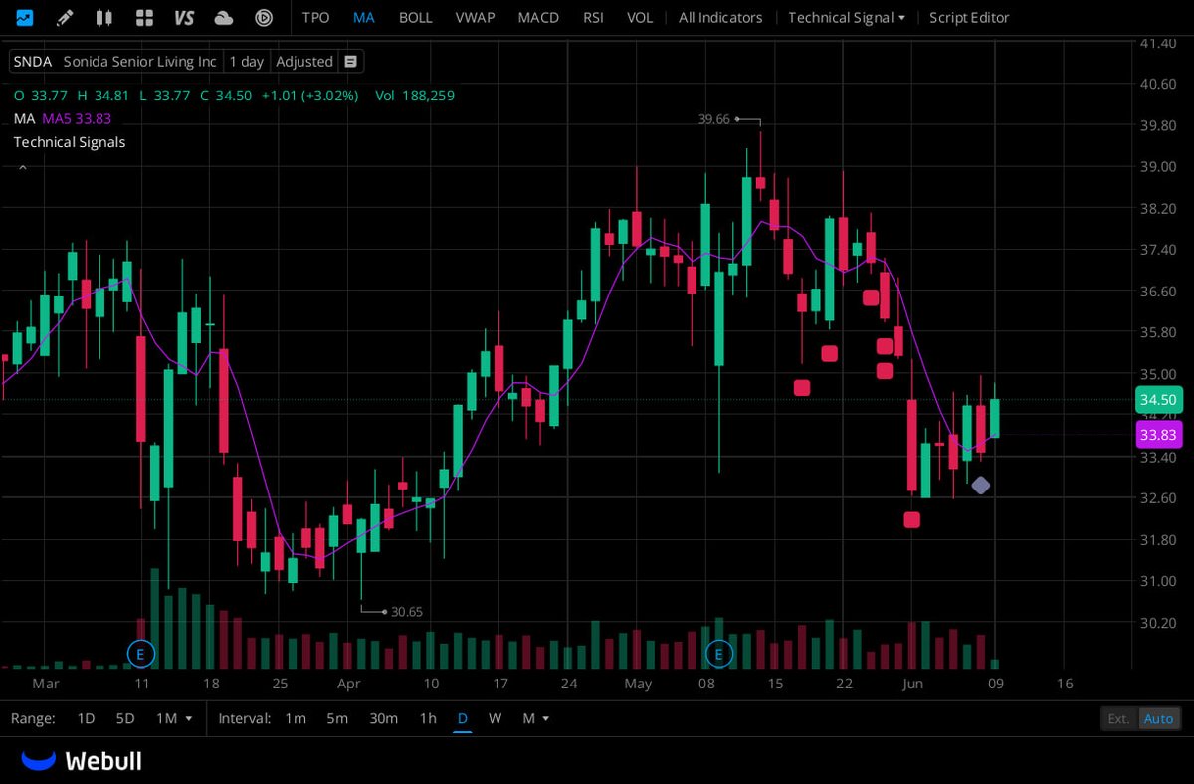Viewport: 1194px width, 784px height.
Task: Toggle the Auto scale button
Action: [x=1159, y=718]
